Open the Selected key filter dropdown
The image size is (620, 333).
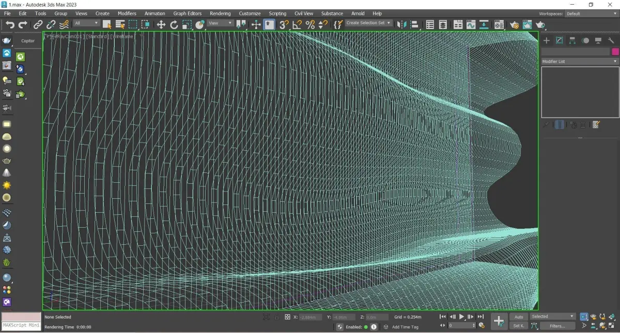[x=553, y=316]
